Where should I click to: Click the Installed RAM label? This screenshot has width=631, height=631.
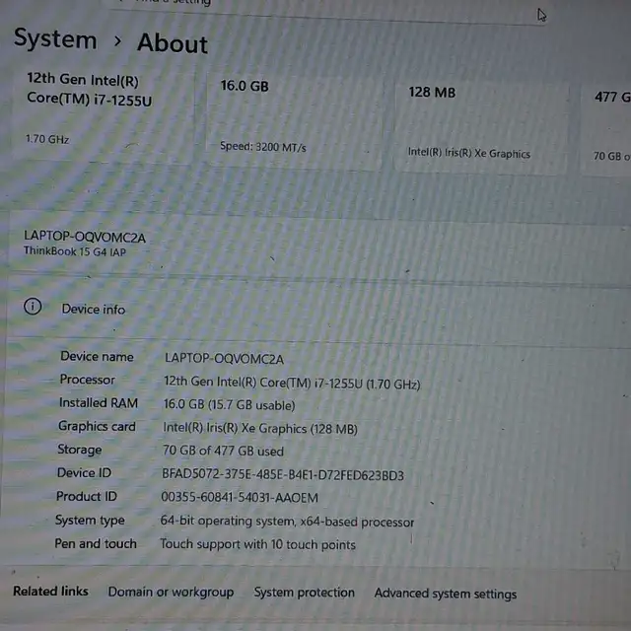[99, 403]
